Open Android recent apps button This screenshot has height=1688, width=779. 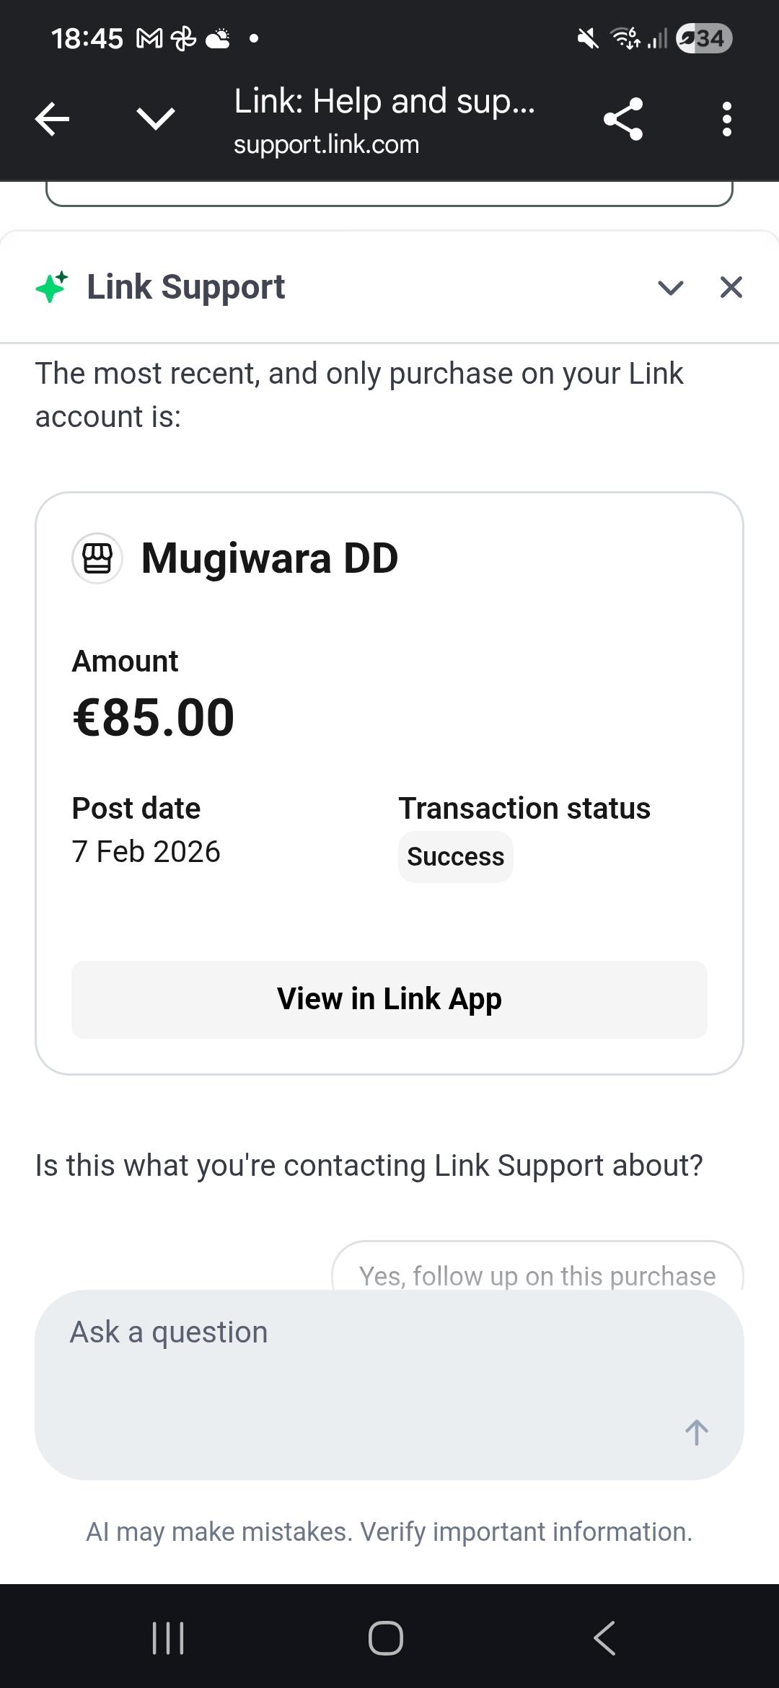click(168, 1638)
